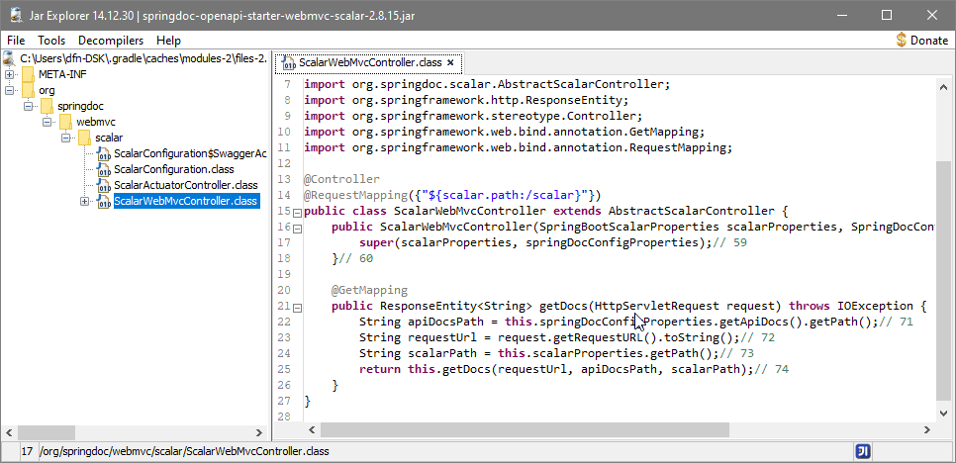Click AbstractScalarController import on line 7
Image resolution: width=956 pixels, height=463 pixels.
[487, 84]
